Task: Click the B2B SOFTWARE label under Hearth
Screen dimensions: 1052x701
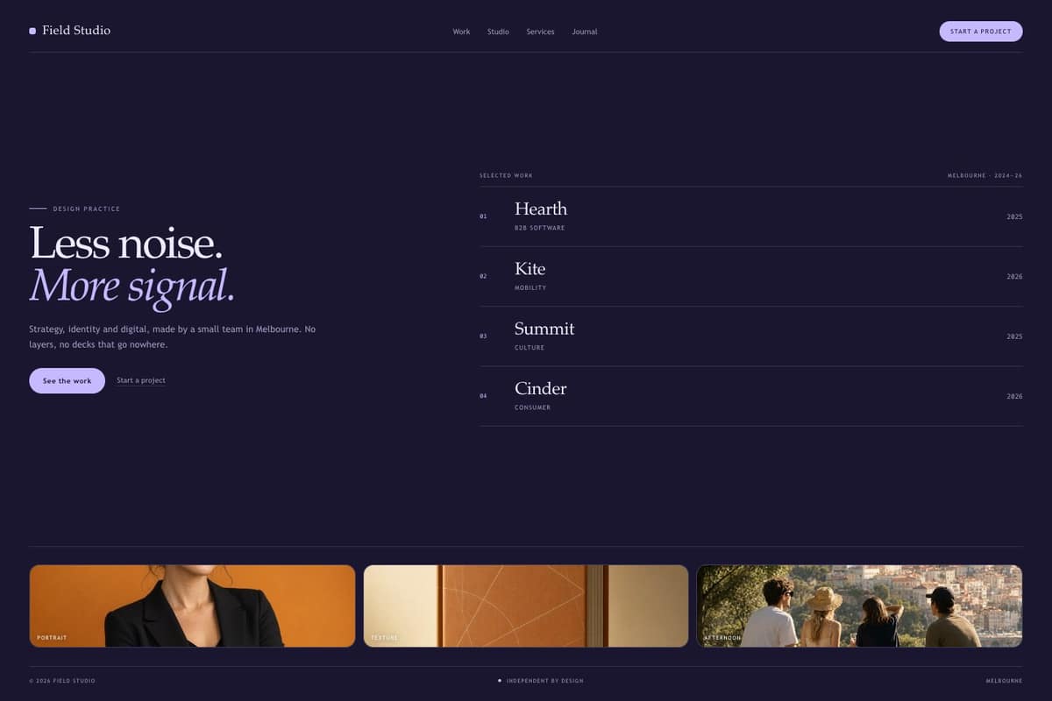Action: coord(539,228)
